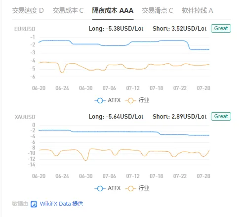
Task: Switch to the 交易速度 D tab
Action: point(28,10)
